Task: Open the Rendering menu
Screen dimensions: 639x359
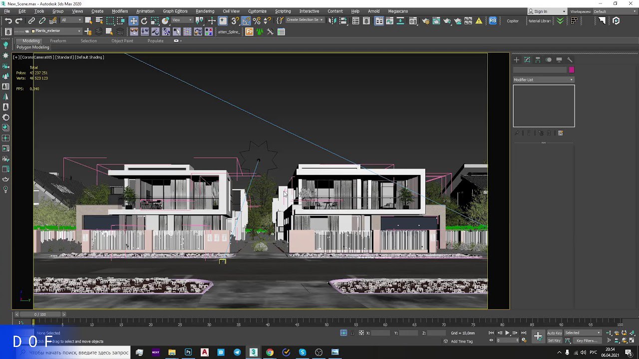Action: coord(205,11)
